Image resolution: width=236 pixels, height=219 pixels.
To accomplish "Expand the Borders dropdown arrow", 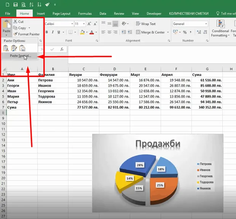I will pyautogui.click(x=75, y=32).
